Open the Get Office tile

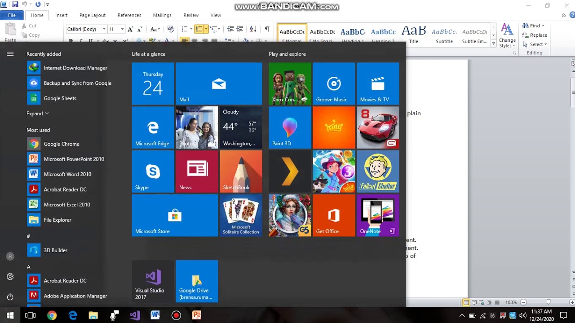click(x=334, y=215)
